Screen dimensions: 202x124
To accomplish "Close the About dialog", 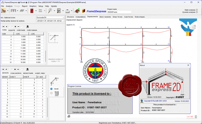I will click(188, 65).
